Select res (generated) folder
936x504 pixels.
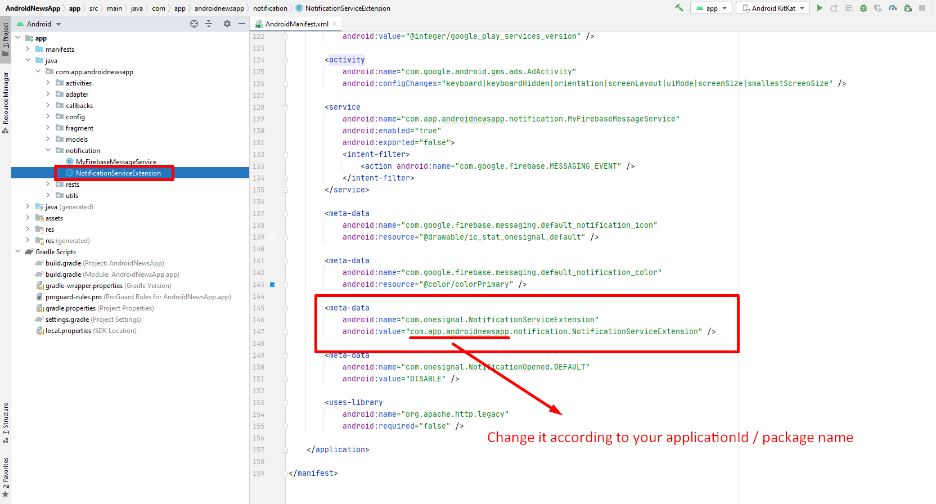tap(67, 241)
